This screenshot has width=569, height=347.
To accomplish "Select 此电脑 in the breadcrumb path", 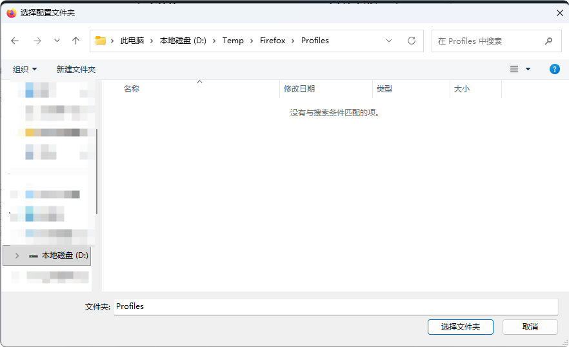I will click(x=132, y=41).
